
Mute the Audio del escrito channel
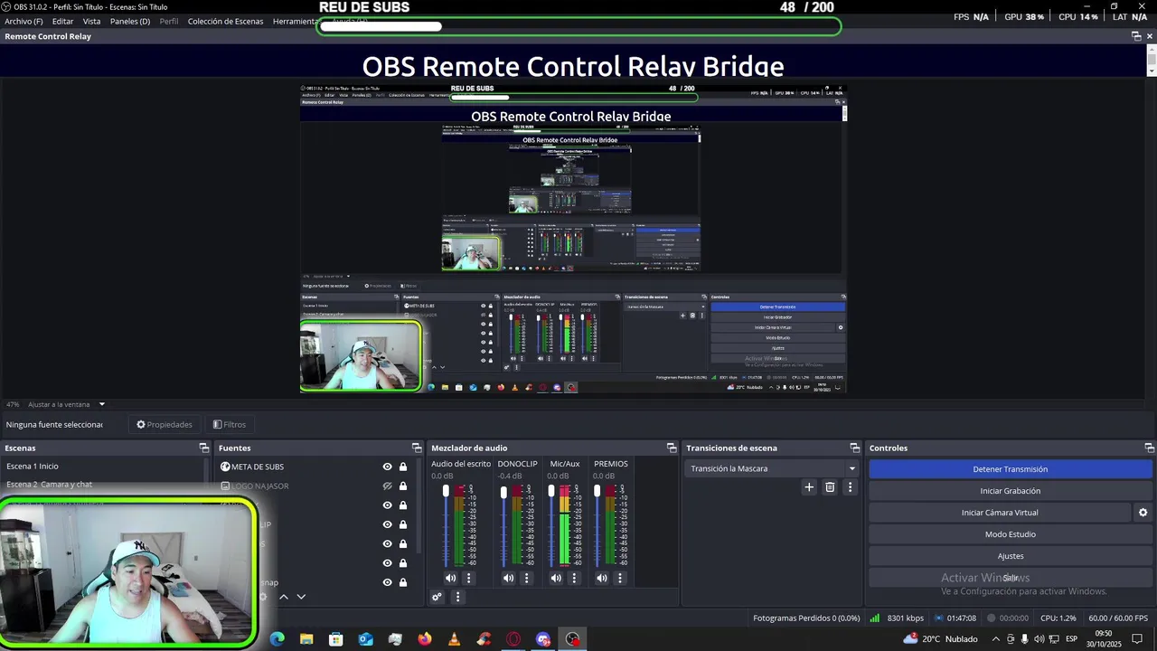(x=450, y=578)
